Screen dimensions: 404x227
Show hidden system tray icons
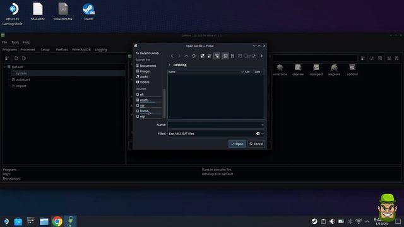[x=367, y=221]
